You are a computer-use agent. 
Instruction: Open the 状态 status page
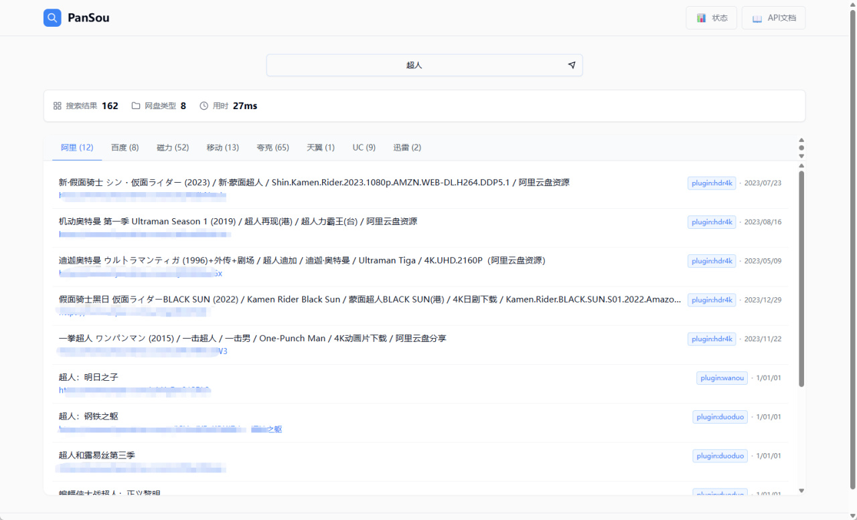(712, 18)
